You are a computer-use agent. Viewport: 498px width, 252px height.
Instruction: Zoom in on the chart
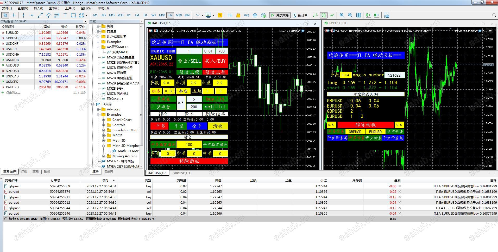point(342,15)
